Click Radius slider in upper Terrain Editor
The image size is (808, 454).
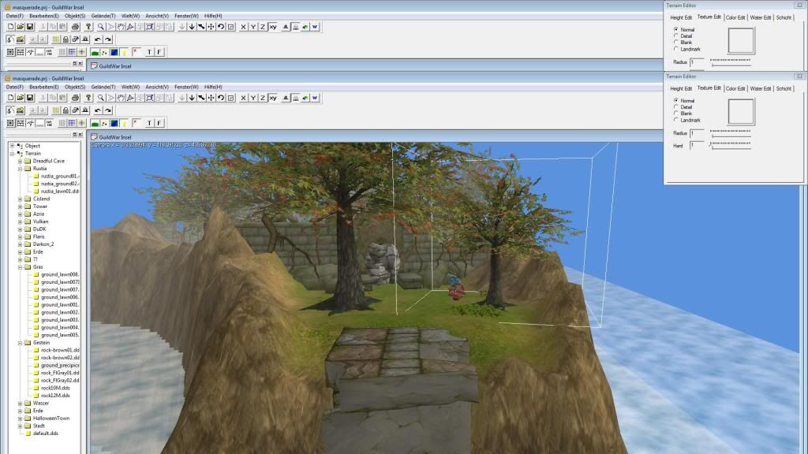(x=730, y=61)
